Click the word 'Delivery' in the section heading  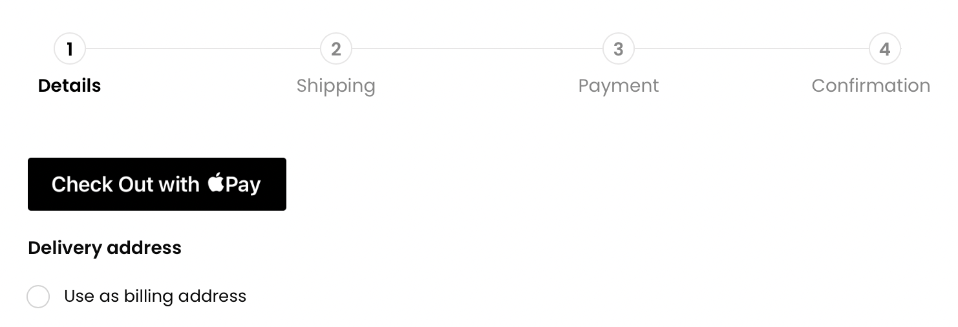pyautogui.click(x=65, y=248)
